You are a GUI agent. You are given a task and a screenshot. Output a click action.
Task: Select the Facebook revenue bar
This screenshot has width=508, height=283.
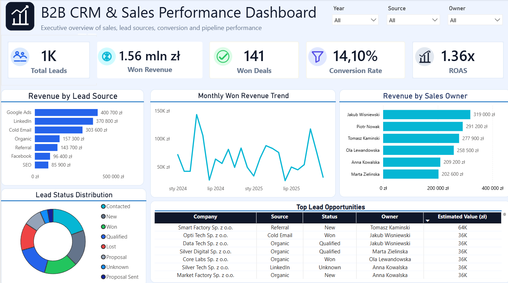(x=42, y=156)
